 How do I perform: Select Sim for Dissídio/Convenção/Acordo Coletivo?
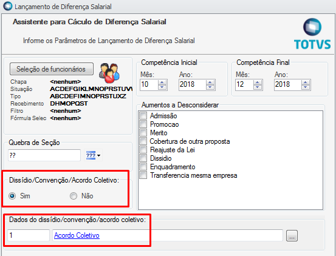point(12,196)
